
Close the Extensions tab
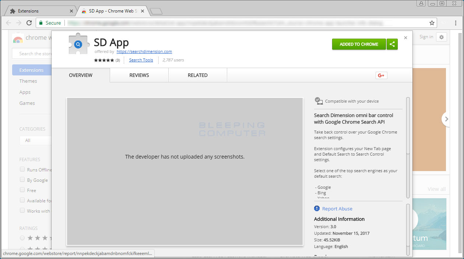[x=71, y=11]
